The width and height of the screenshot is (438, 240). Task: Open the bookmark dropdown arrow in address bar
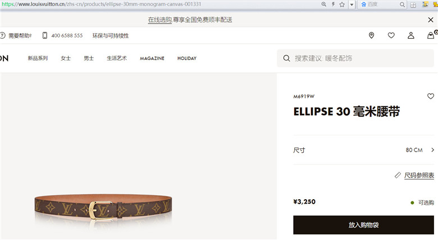[x=352, y=4]
